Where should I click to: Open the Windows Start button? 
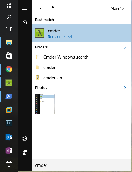(9, 6)
